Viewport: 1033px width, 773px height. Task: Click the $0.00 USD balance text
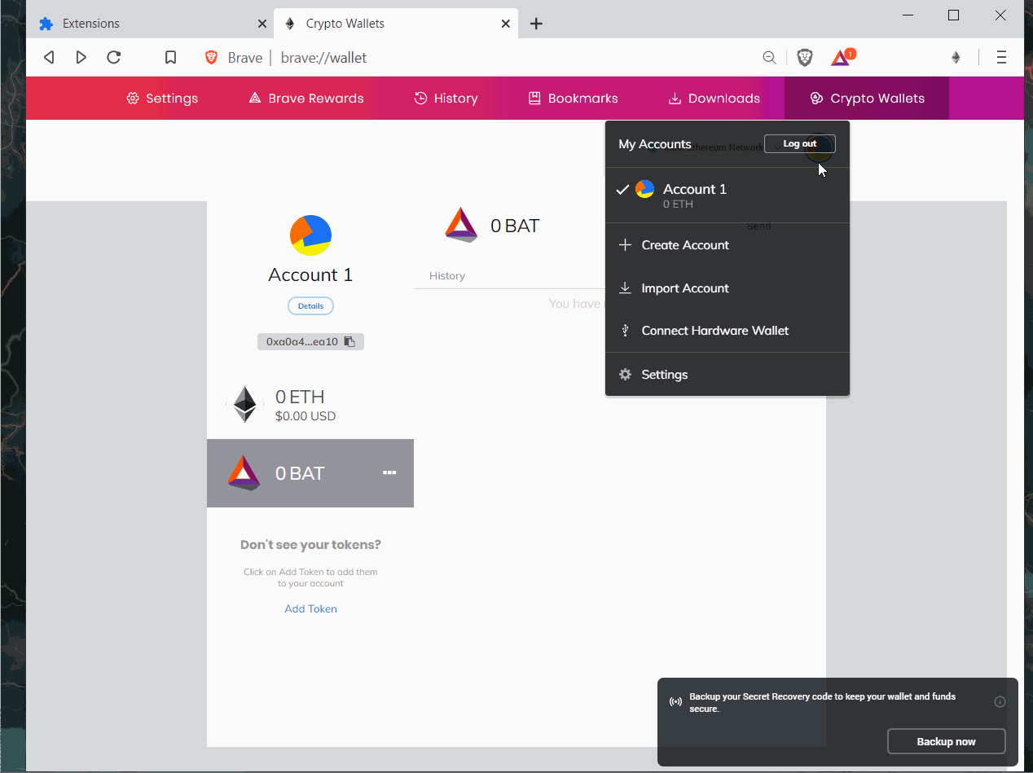306,416
